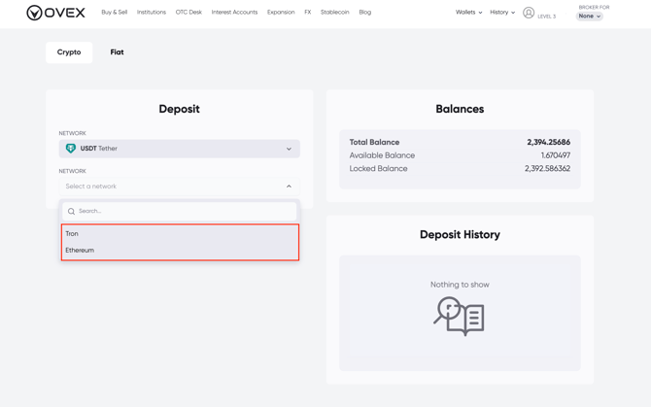
Task: Focus the network Search field
Action: click(x=180, y=211)
